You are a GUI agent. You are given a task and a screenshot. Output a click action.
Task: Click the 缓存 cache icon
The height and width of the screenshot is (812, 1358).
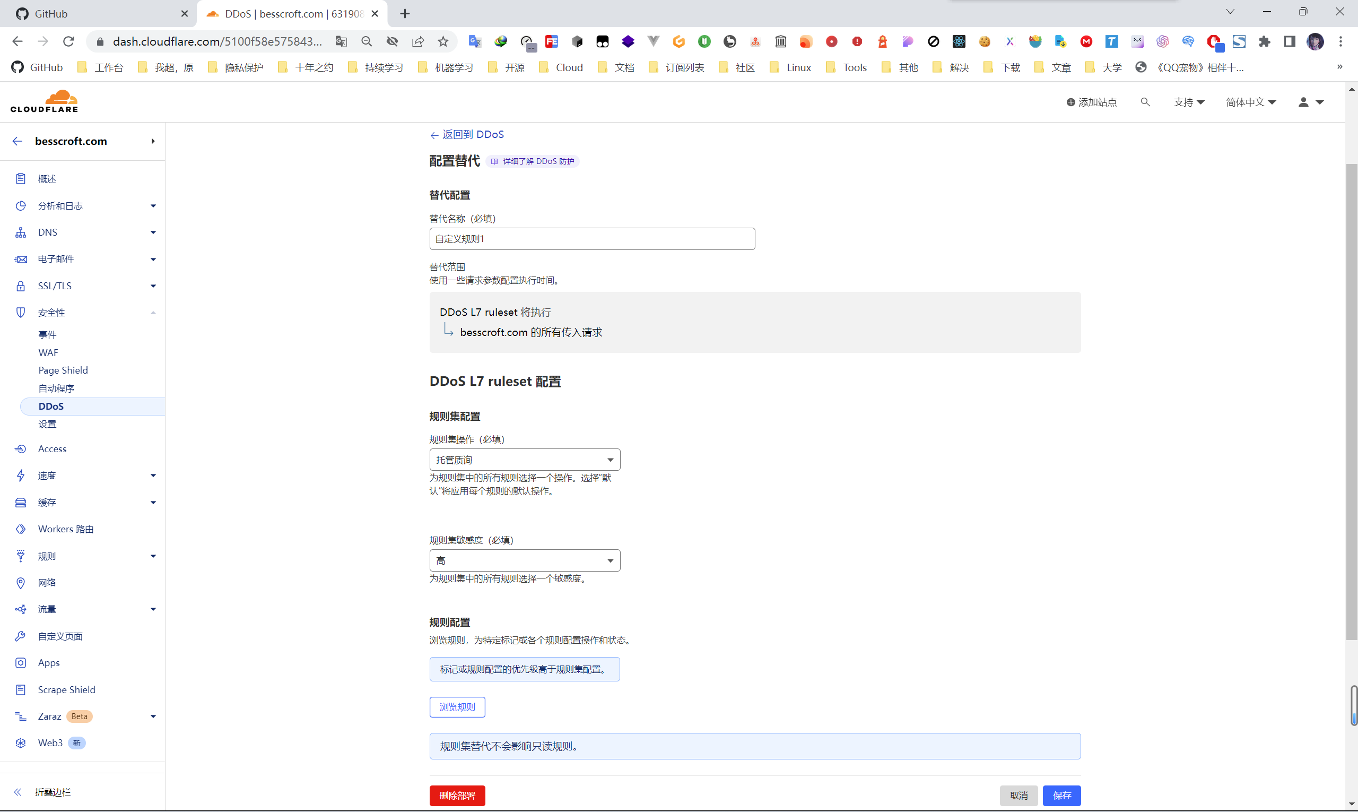[21, 502]
